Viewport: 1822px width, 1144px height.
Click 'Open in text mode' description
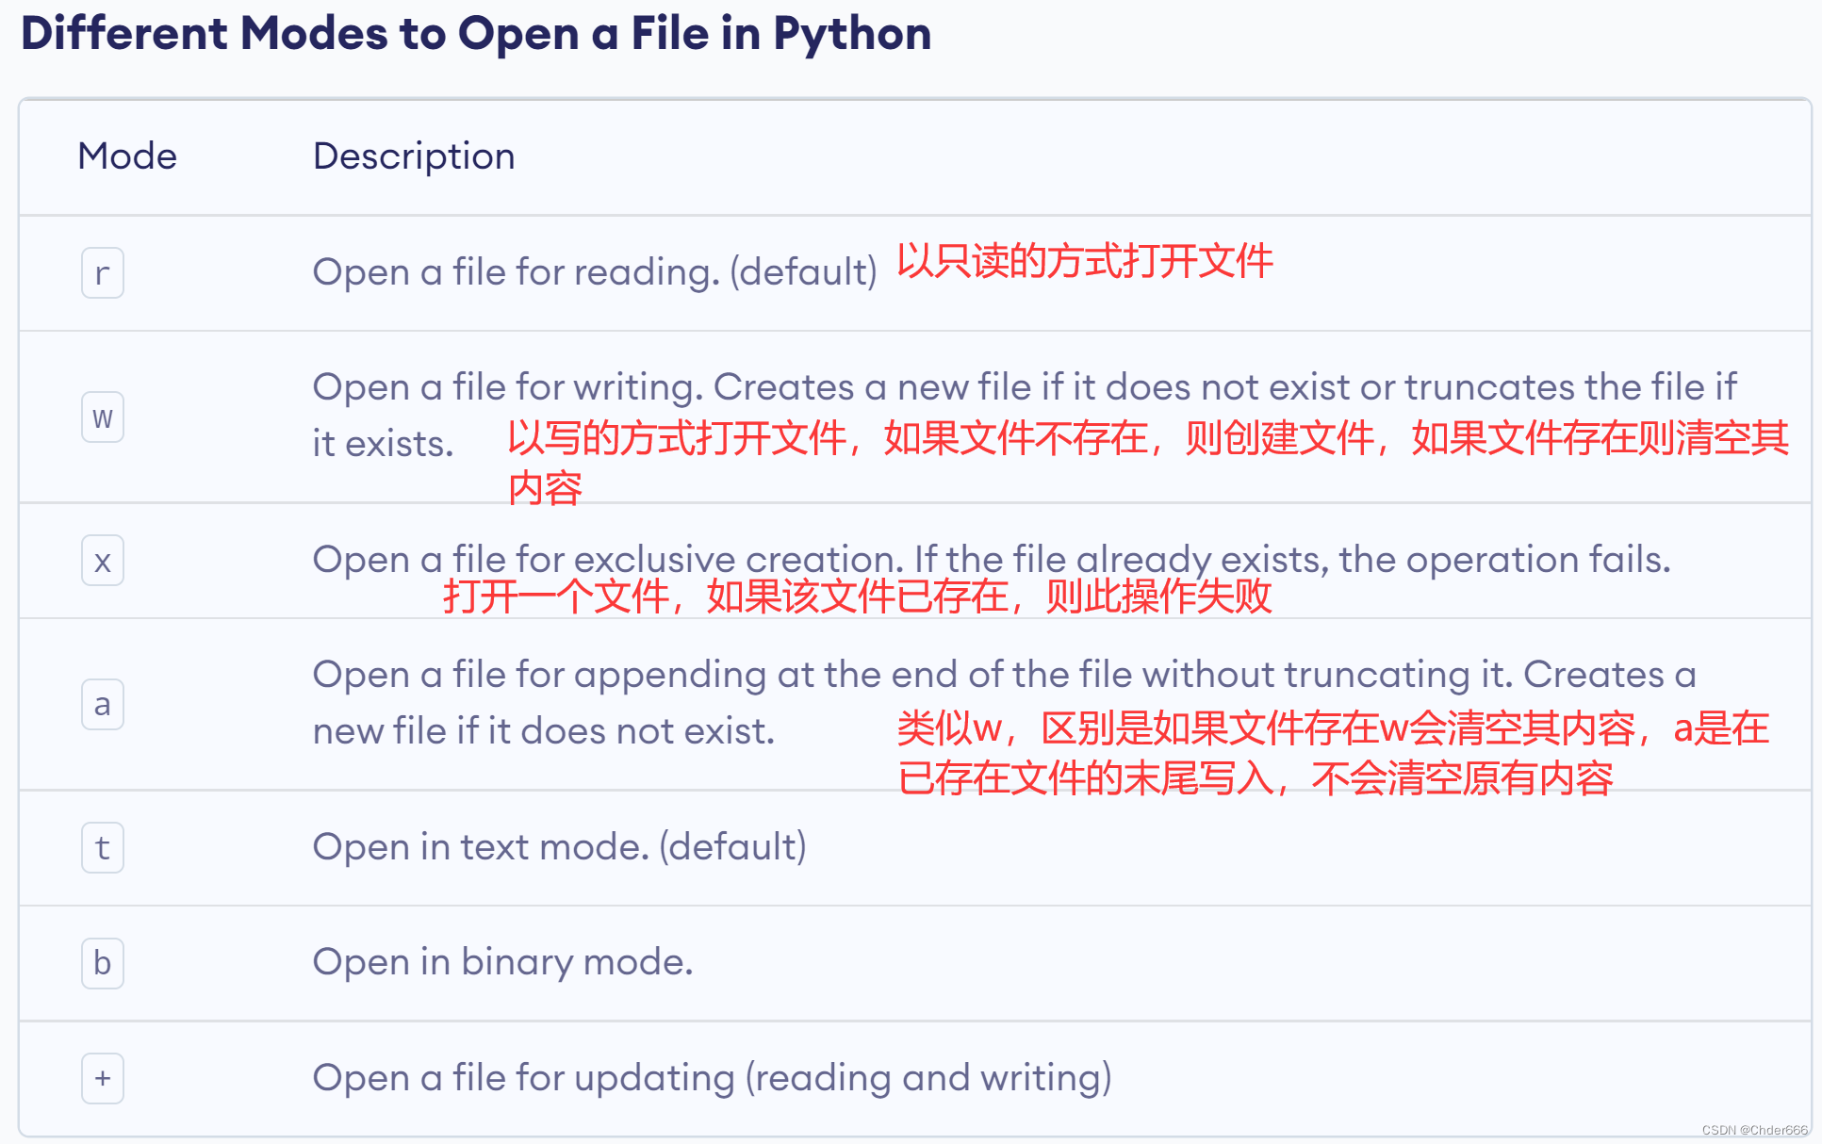[559, 847]
